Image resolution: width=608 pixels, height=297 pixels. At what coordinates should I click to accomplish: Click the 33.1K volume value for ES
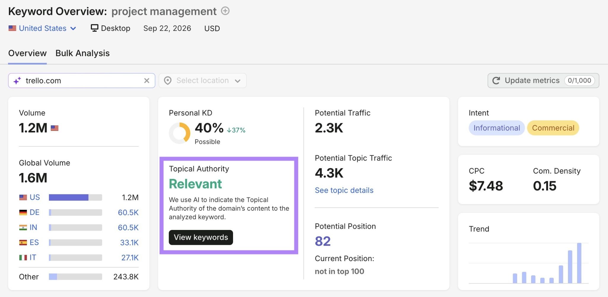tap(129, 242)
